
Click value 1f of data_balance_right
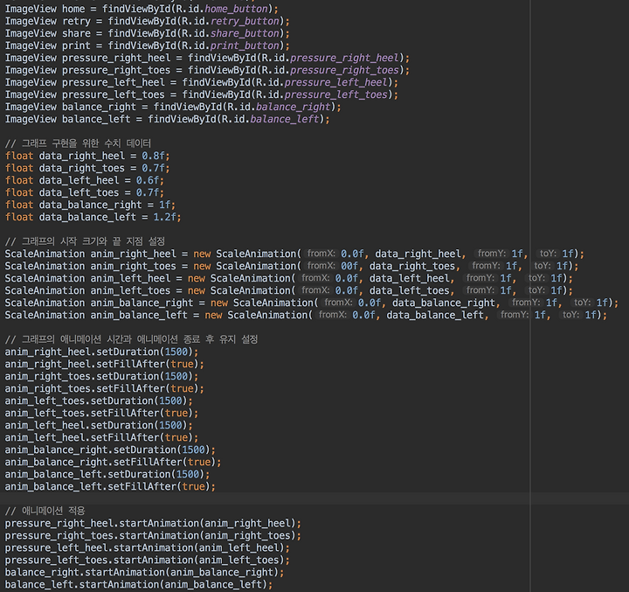click(x=164, y=205)
